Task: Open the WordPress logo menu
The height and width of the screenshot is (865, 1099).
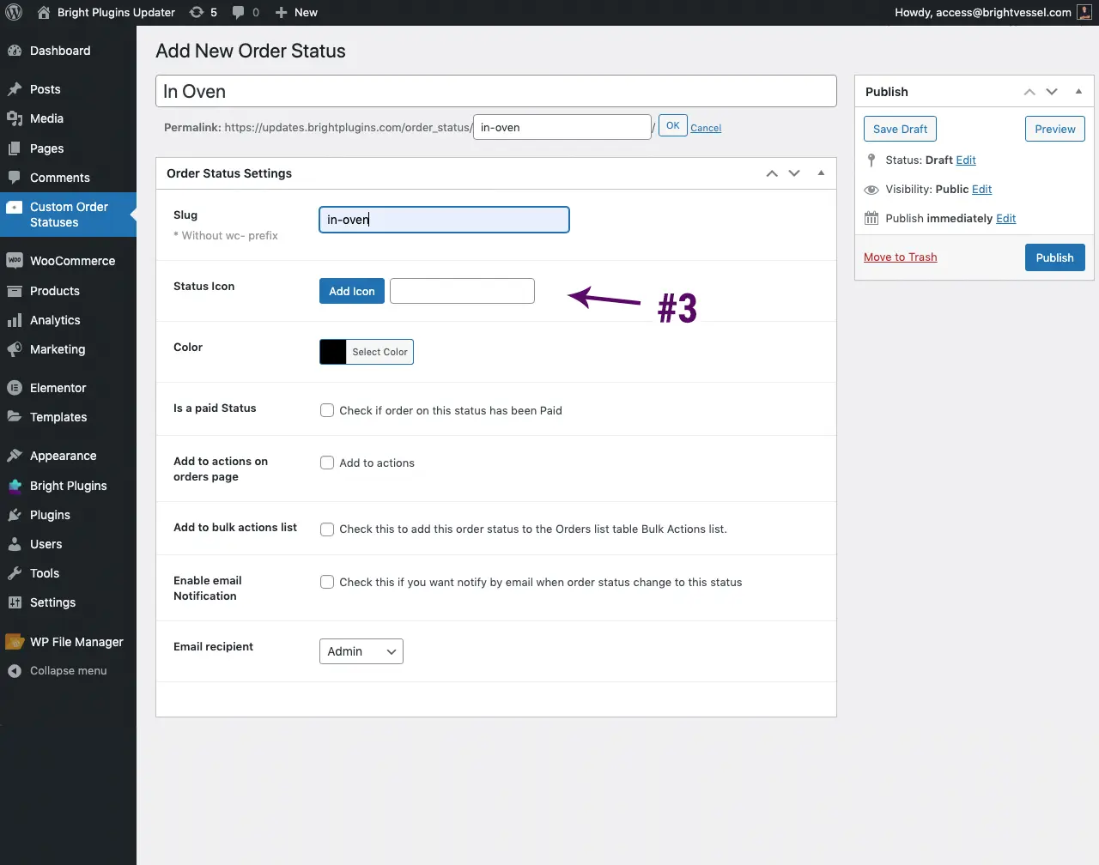Action: pyautogui.click(x=15, y=12)
